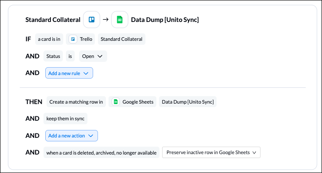
Task: Click the Google Sheets label in the THEN row
Action: 138,102
